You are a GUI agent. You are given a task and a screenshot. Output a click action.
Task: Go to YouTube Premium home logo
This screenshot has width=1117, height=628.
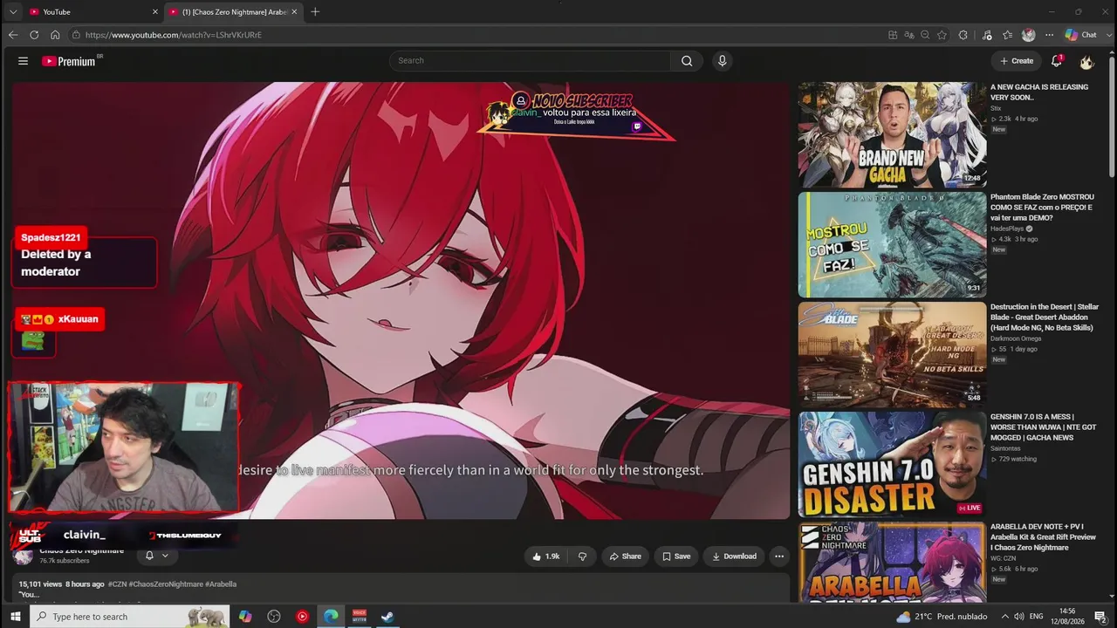coord(69,61)
